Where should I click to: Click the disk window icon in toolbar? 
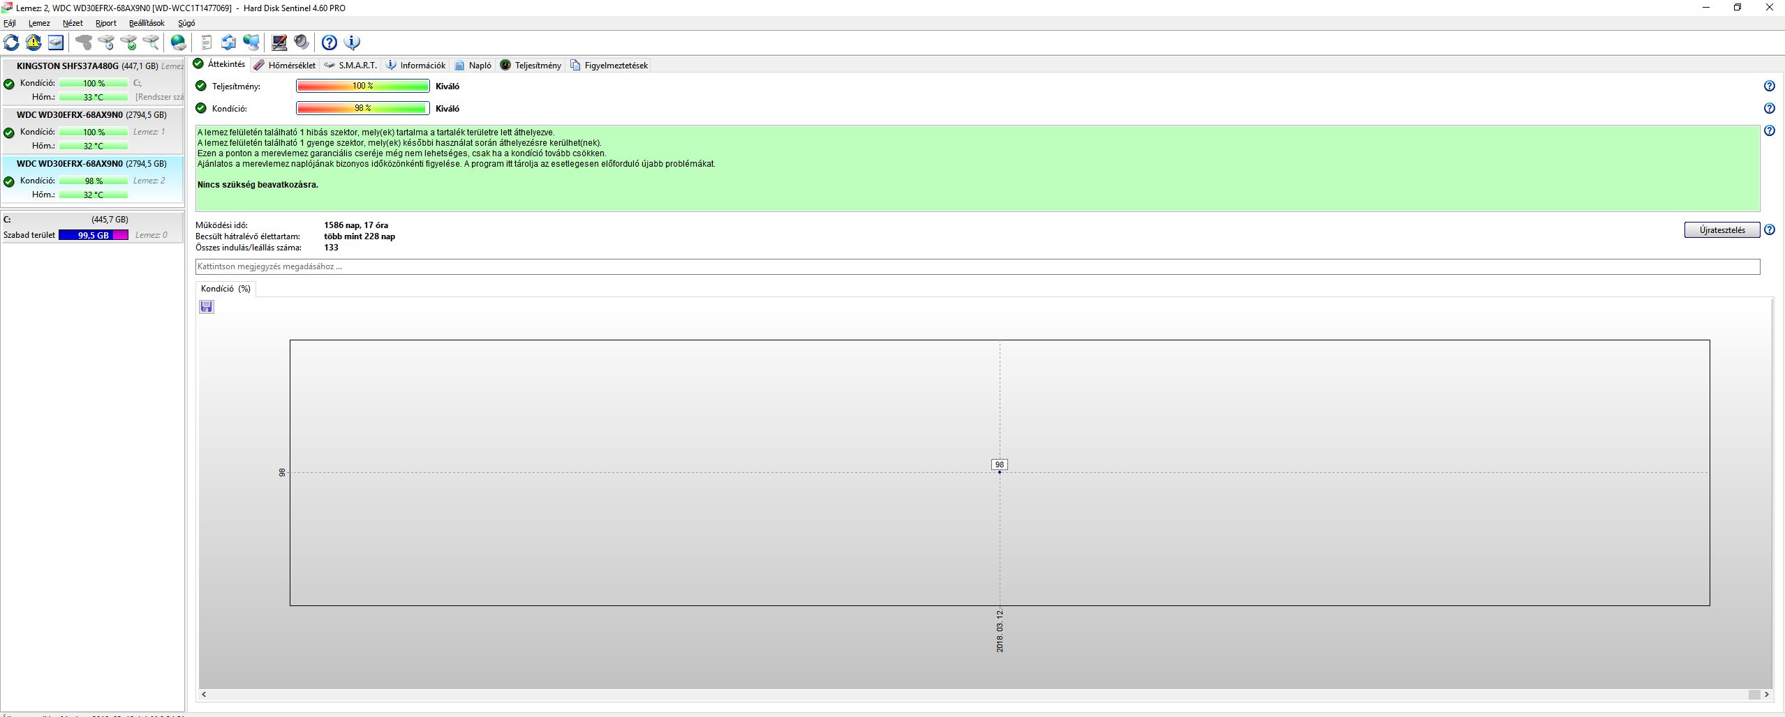(56, 43)
